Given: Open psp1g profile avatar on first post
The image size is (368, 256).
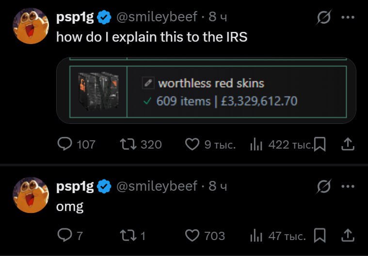Looking at the screenshot, I should point(31,26).
